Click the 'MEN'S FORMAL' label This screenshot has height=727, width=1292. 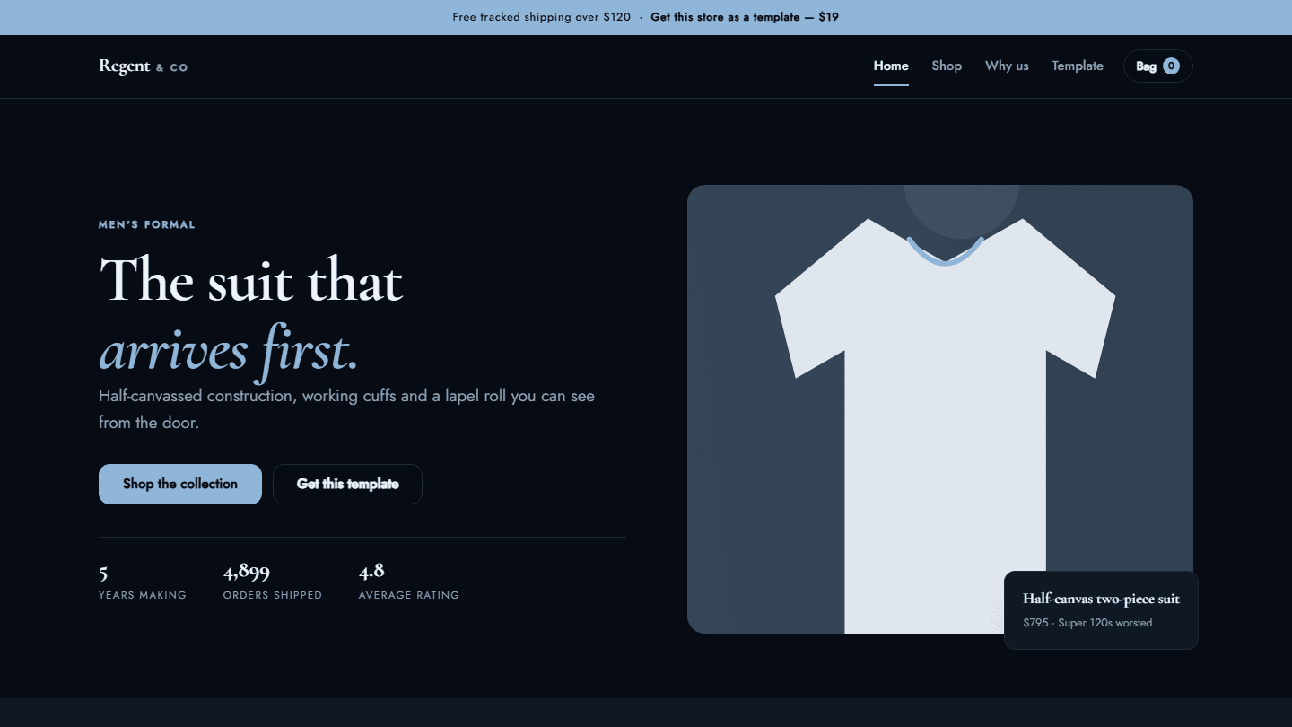click(x=147, y=225)
